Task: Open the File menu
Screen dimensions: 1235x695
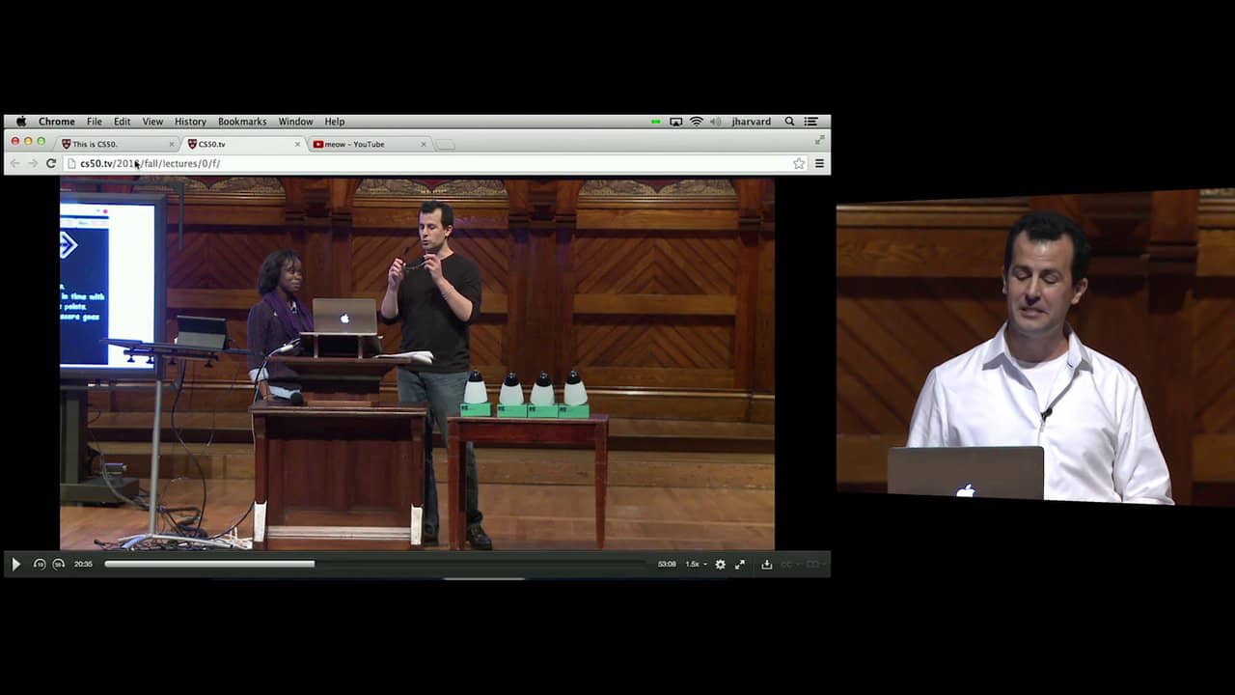Action: (95, 122)
